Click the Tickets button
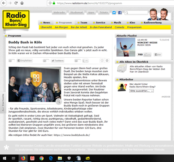Viewport: 174px width, 162px height. click(x=104, y=13)
